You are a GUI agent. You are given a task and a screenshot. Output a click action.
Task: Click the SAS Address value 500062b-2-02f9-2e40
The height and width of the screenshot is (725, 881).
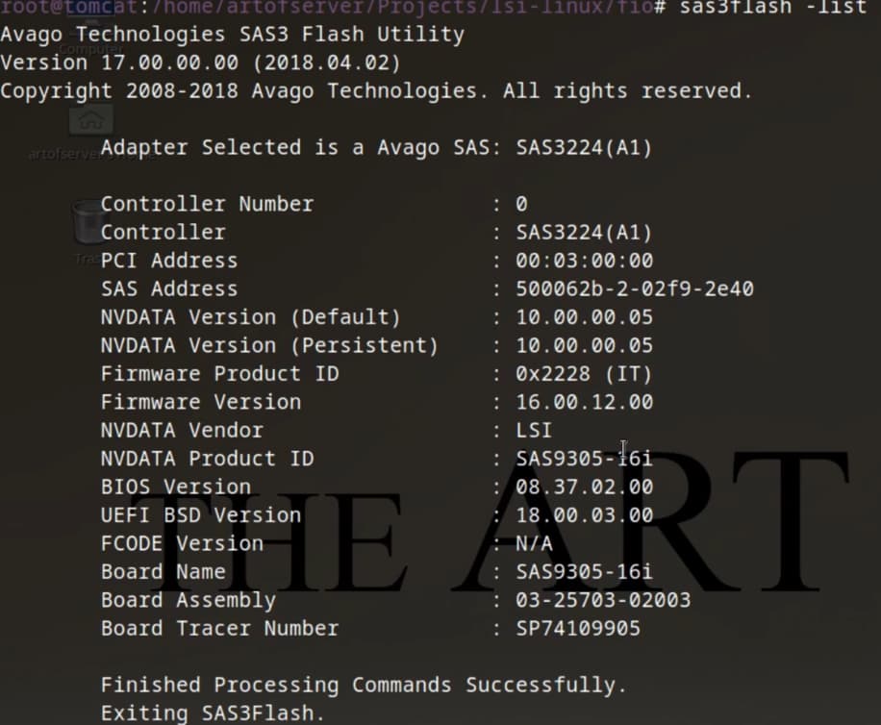(x=634, y=288)
